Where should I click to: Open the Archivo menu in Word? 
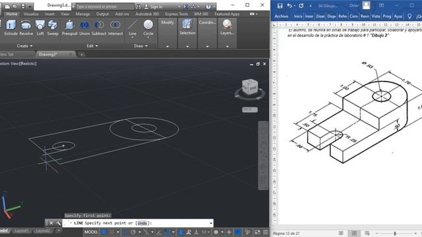(282, 16)
